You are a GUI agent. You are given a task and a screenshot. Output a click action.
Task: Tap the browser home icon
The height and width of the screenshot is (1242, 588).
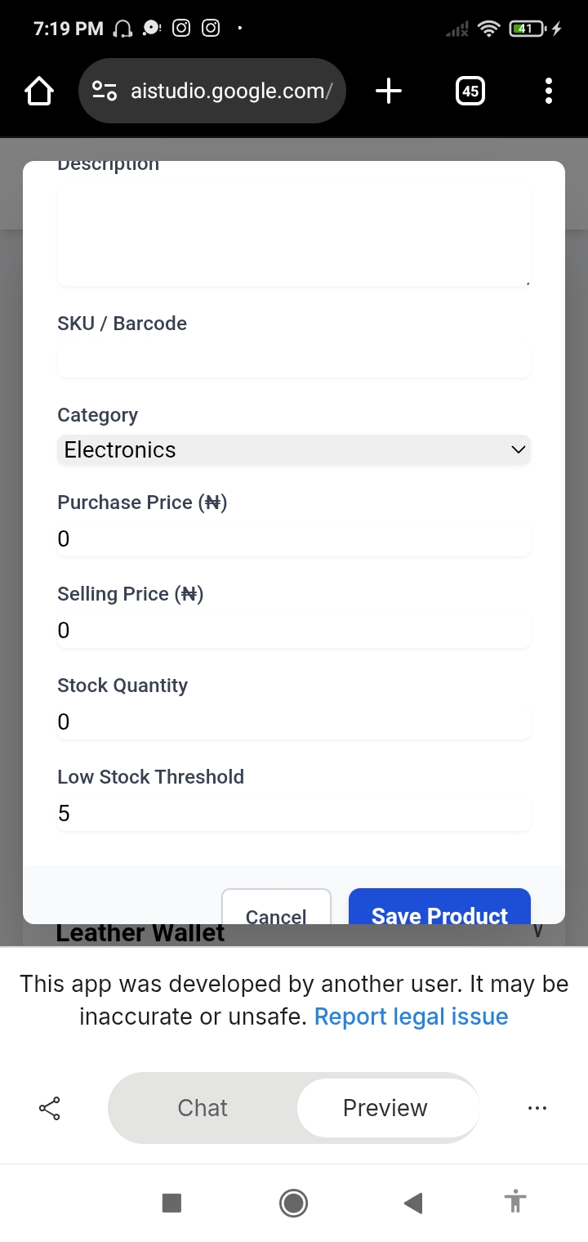39,92
